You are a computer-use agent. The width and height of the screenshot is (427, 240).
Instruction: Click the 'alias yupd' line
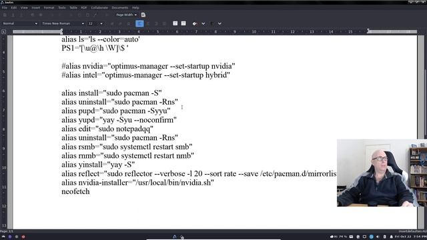coord(119,120)
